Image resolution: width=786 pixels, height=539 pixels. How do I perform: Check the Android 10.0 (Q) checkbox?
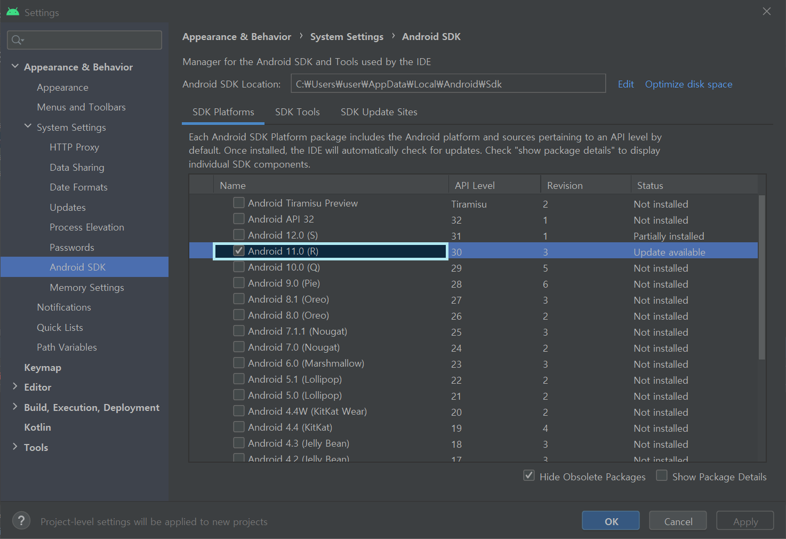coord(239,267)
